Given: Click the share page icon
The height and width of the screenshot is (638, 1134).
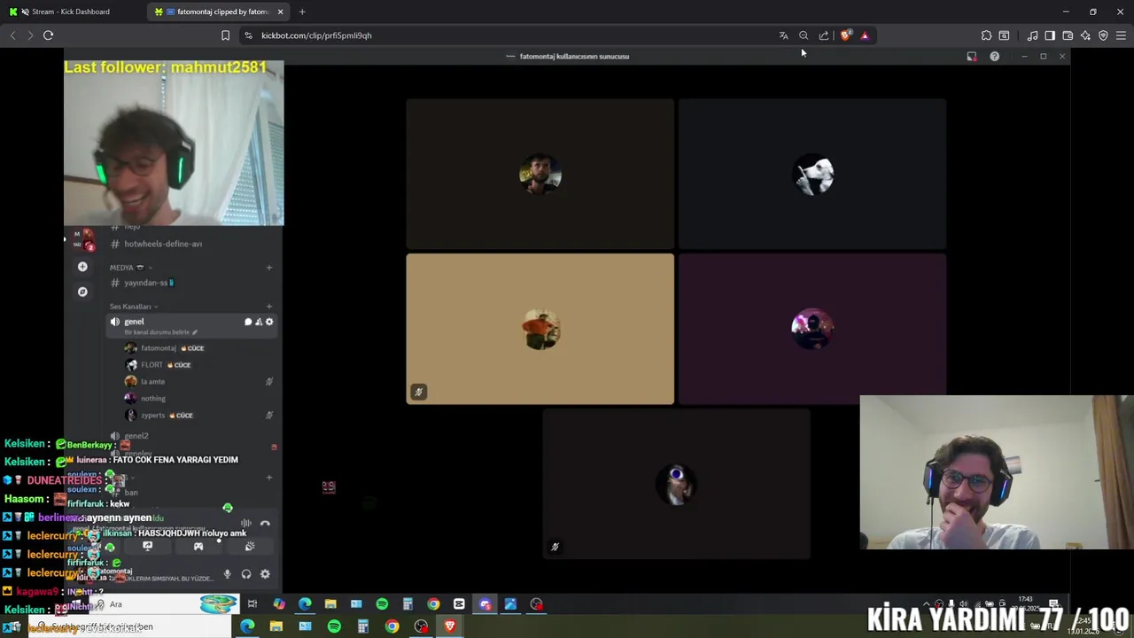Looking at the screenshot, I should [x=824, y=35].
